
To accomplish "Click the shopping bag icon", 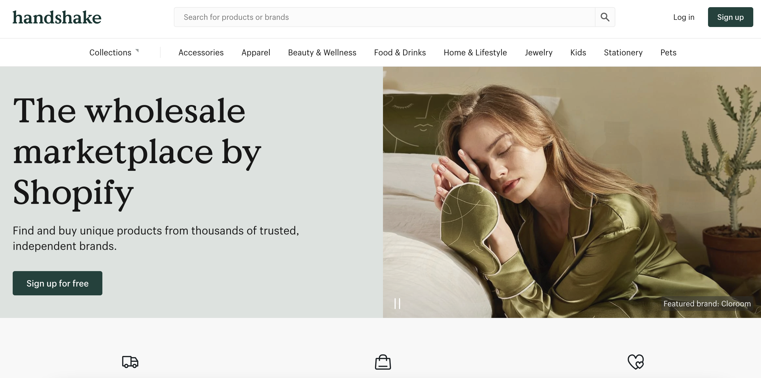I will tap(383, 362).
